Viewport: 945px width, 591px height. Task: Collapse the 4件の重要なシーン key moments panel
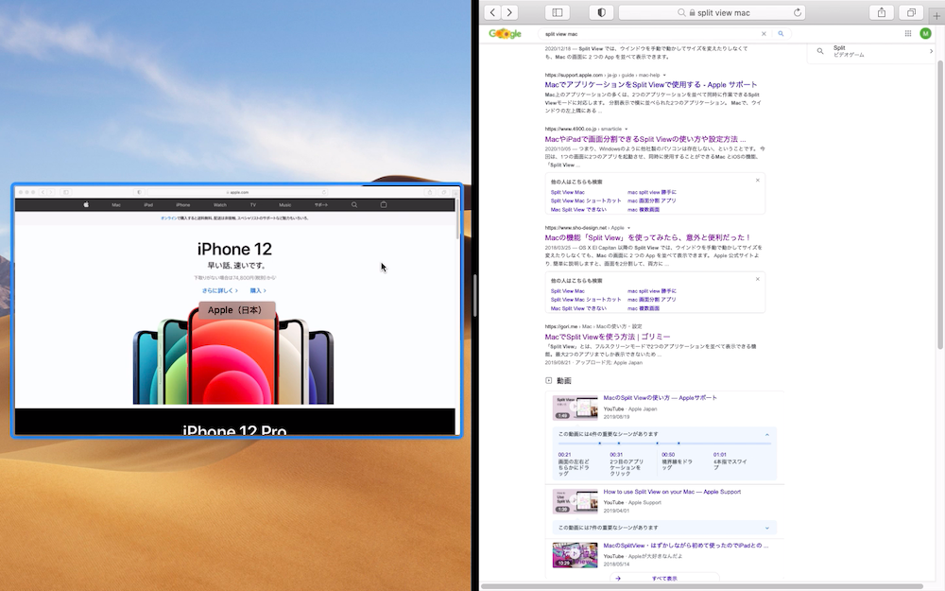pos(766,434)
